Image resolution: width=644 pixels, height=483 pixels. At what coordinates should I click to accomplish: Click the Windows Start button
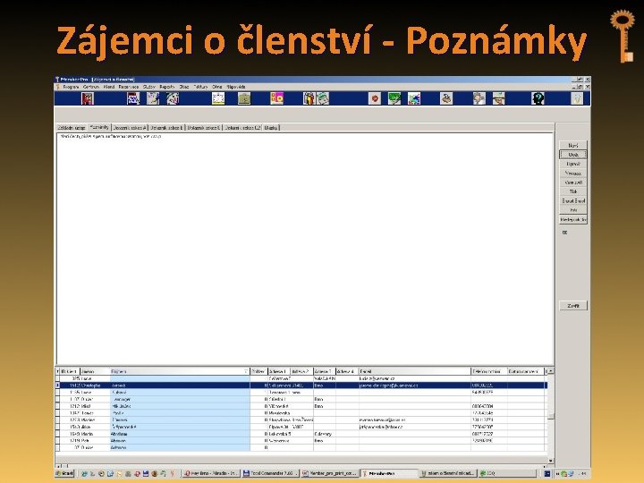tap(65, 473)
